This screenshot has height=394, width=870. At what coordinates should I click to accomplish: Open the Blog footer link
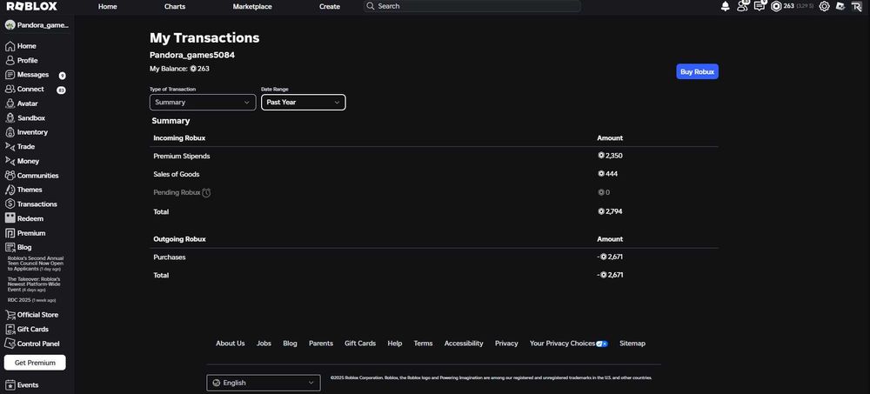click(x=291, y=344)
